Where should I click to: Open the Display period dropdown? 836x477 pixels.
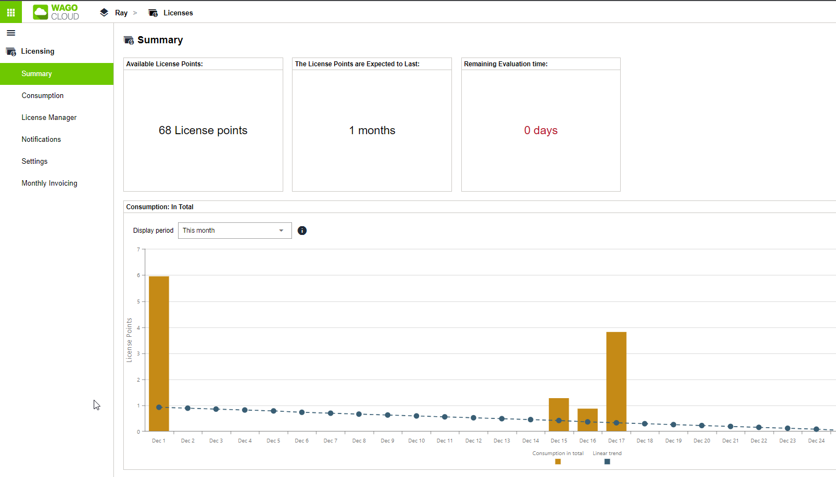(x=234, y=231)
